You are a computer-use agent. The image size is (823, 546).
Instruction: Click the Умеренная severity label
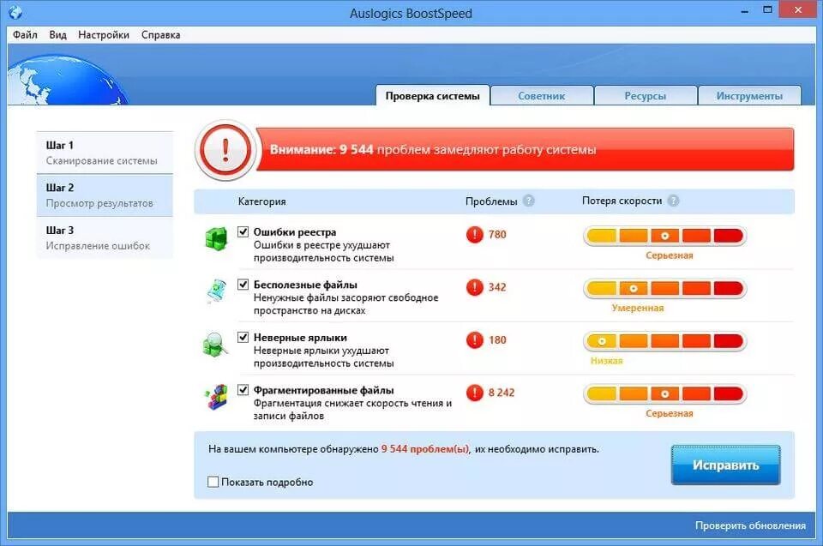click(x=638, y=309)
